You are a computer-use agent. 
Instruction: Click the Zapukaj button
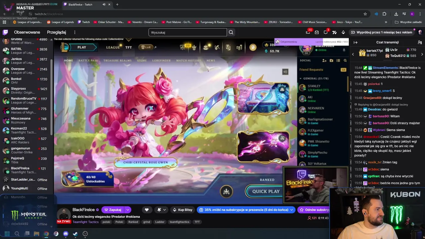click(x=113, y=210)
